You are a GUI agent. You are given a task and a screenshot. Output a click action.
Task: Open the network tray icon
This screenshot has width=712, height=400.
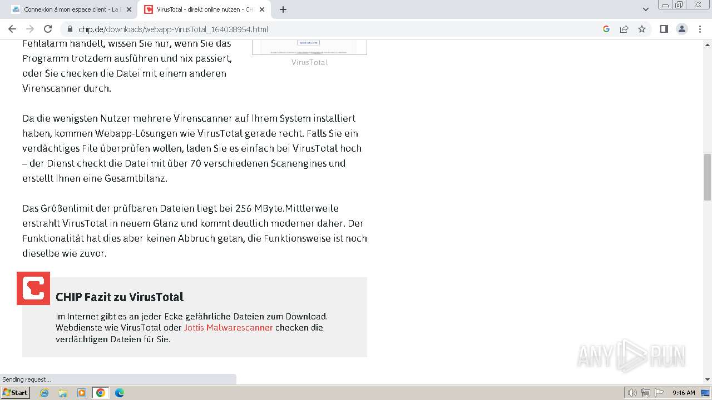point(646,393)
